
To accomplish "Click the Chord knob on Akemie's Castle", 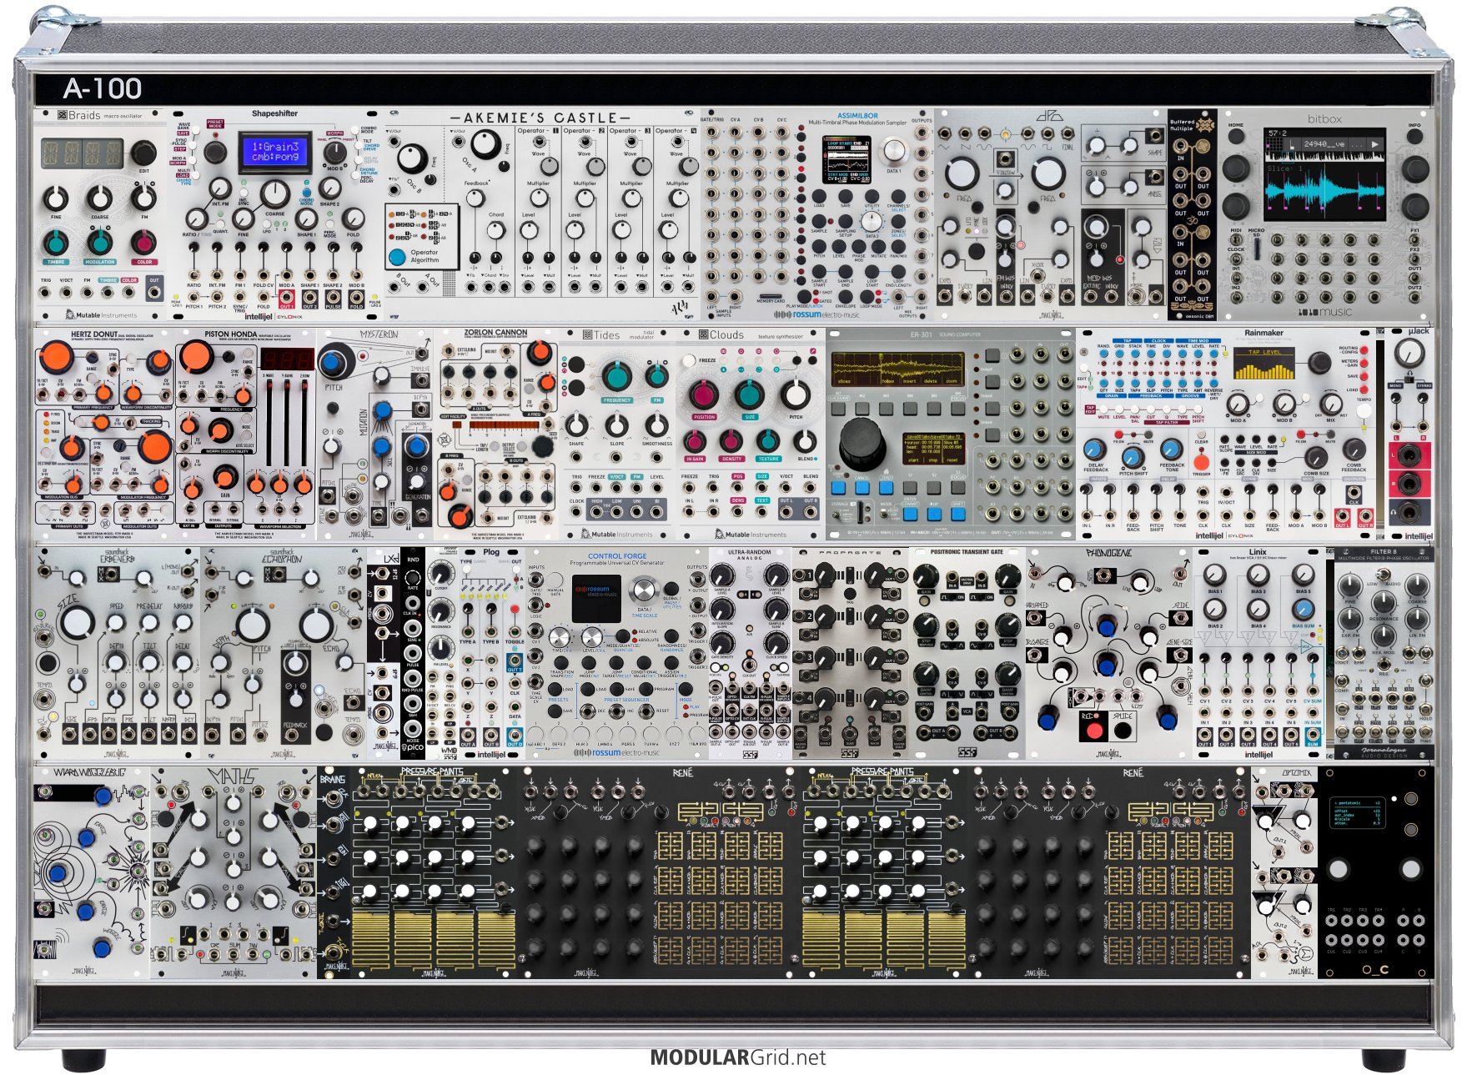I will click(496, 231).
